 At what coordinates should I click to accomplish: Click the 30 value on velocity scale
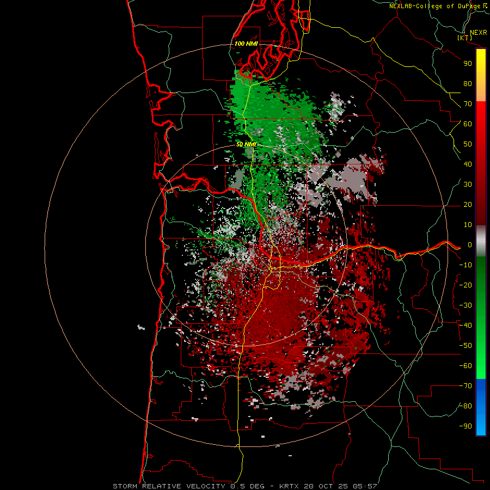(x=468, y=185)
